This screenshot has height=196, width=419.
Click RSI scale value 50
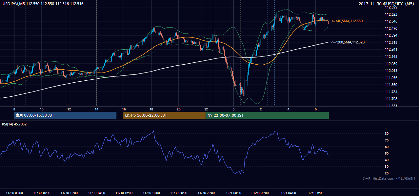[387, 153]
